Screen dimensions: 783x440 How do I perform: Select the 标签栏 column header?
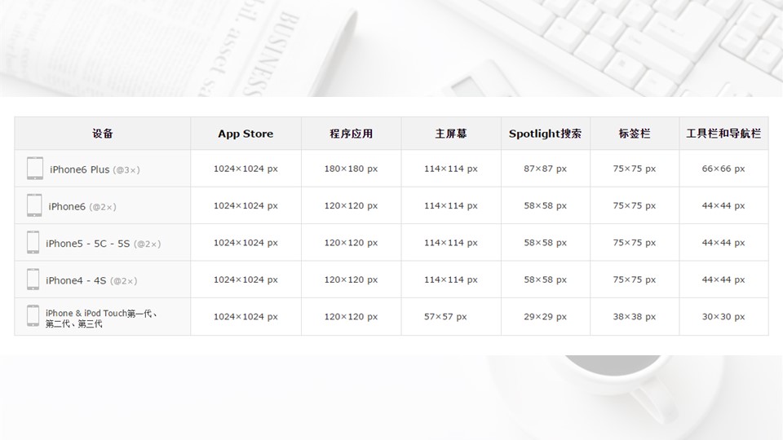pos(635,134)
